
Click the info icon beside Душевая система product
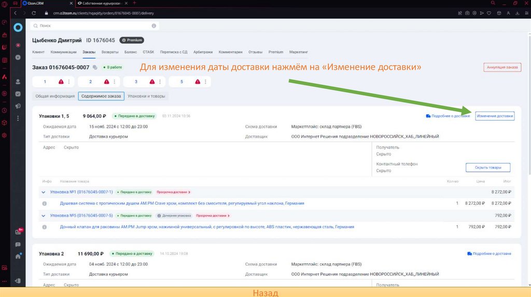tap(45, 204)
